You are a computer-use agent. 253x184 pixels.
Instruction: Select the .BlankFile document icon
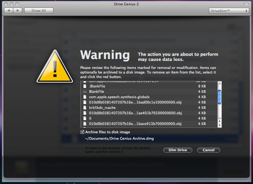tap(85, 86)
